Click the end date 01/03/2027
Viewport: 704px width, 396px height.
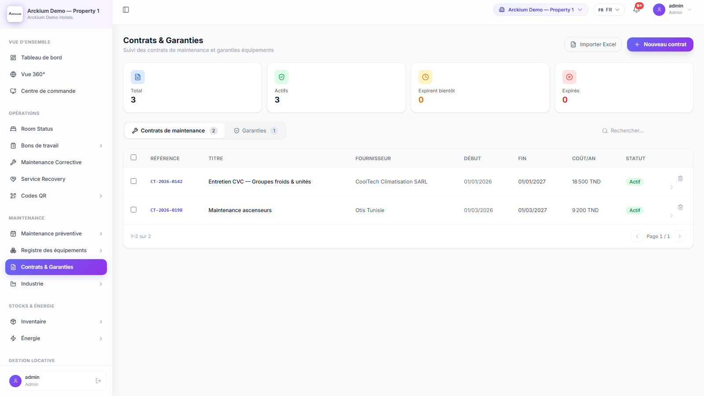pos(532,210)
